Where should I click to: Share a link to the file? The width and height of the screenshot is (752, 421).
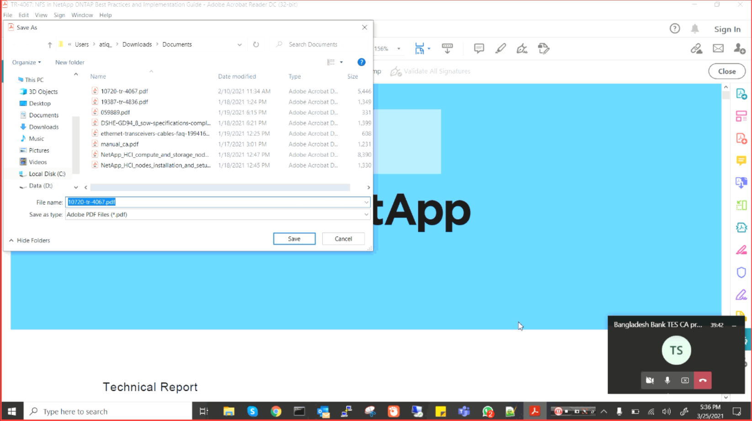tap(696, 48)
